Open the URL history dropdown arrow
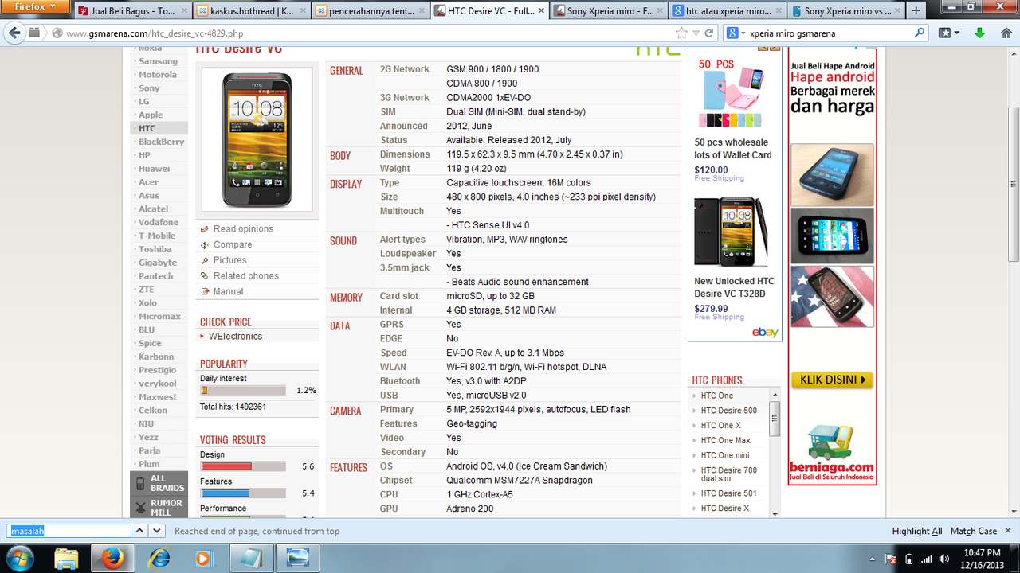The width and height of the screenshot is (1020, 573). (x=696, y=33)
